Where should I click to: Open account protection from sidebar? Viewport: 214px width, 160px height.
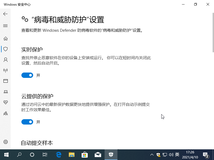tap(5, 60)
